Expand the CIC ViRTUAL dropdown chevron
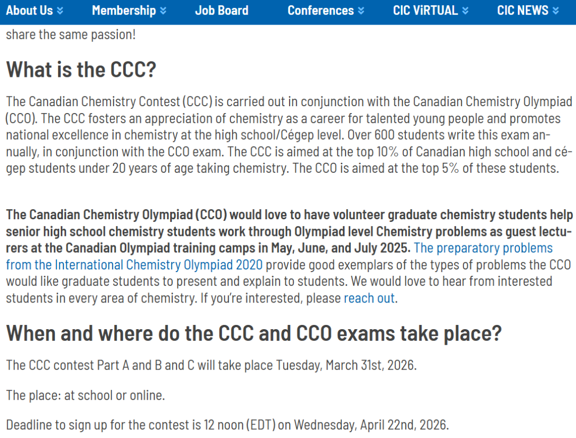The height and width of the screenshot is (438, 576). [x=465, y=11]
